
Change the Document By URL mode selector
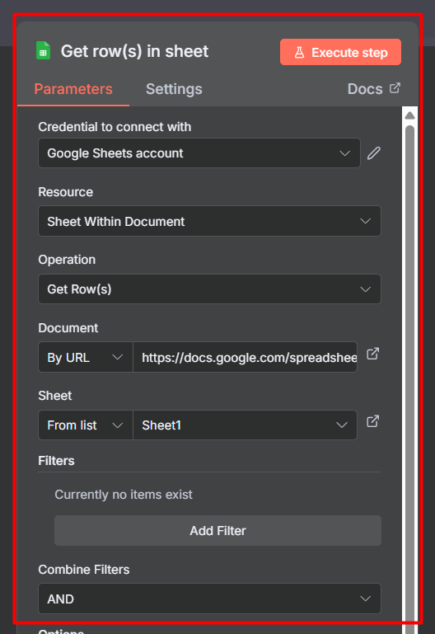click(85, 358)
